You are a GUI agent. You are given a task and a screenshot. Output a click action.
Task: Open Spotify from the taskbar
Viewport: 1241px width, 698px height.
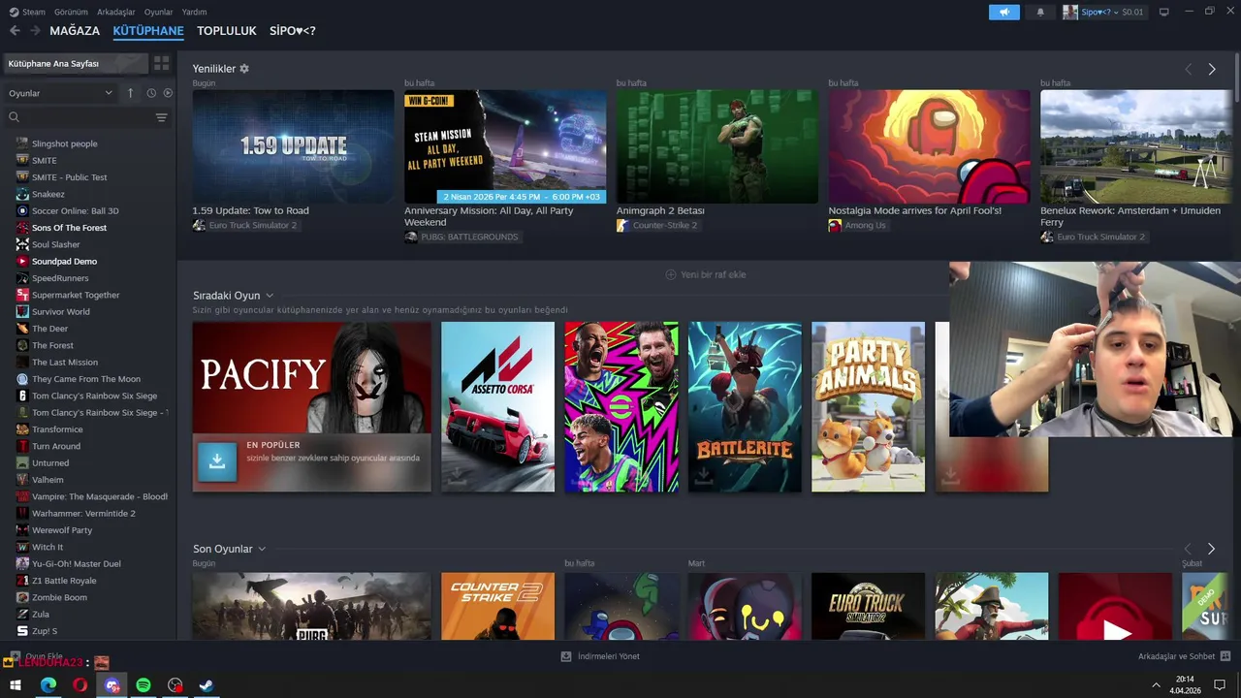(143, 685)
